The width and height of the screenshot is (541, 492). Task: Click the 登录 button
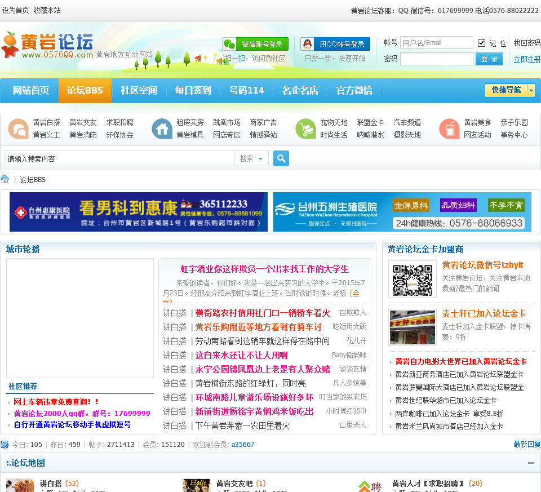489,59
